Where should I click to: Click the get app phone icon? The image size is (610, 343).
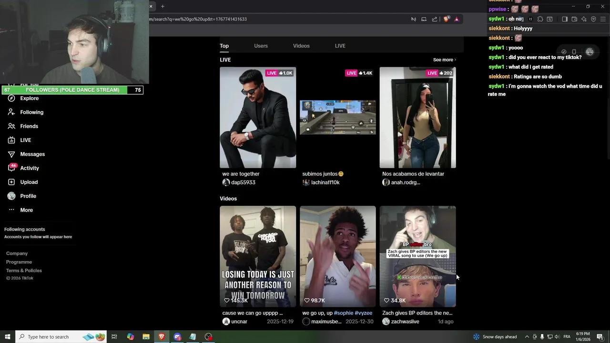tap(574, 52)
